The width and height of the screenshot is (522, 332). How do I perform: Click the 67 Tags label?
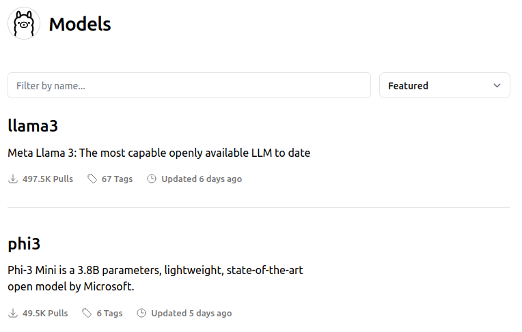pyautogui.click(x=117, y=179)
